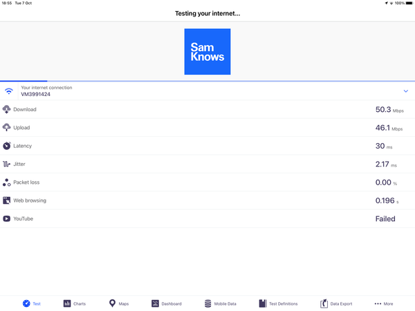Open the Mobile Data tab
The height and width of the screenshot is (311, 415).
220,303
